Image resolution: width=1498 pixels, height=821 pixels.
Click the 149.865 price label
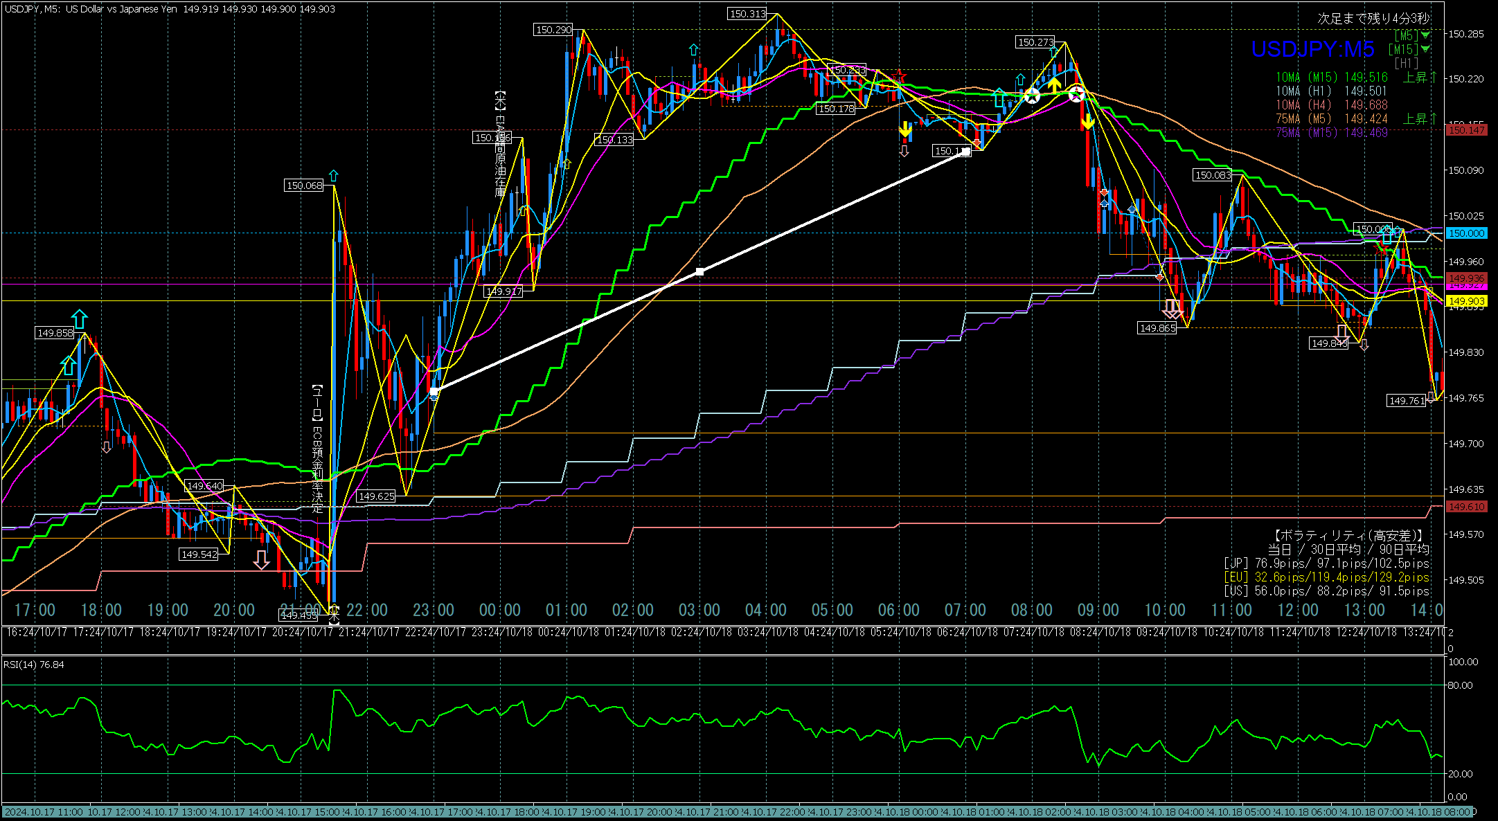(x=1158, y=328)
